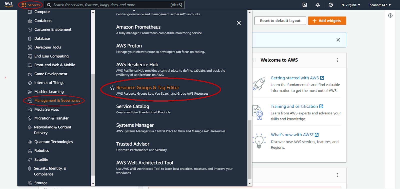Click services list scroll down arrow

[x=249, y=184]
